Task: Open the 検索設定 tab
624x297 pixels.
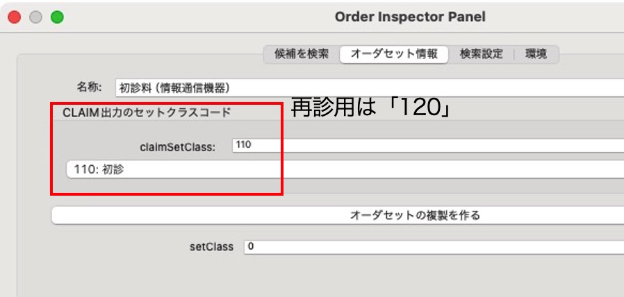Action: pyautogui.click(x=481, y=54)
